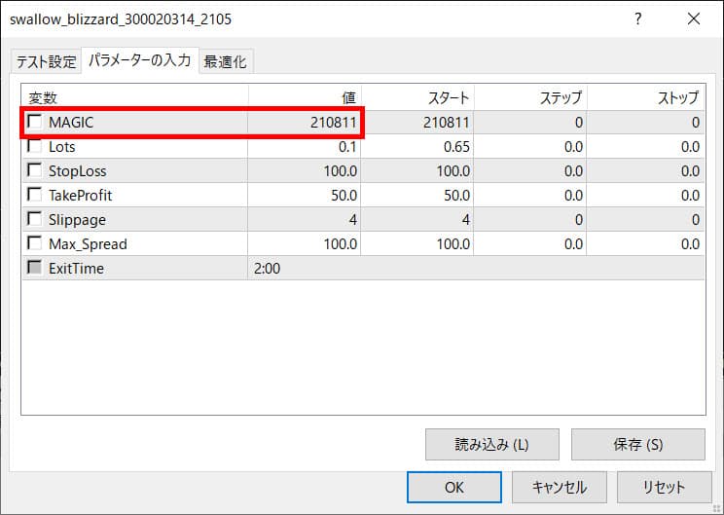This screenshot has height=515, width=724.
Task: Enable the Slippage checkbox
Action: pyautogui.click(x=36, y=220)
